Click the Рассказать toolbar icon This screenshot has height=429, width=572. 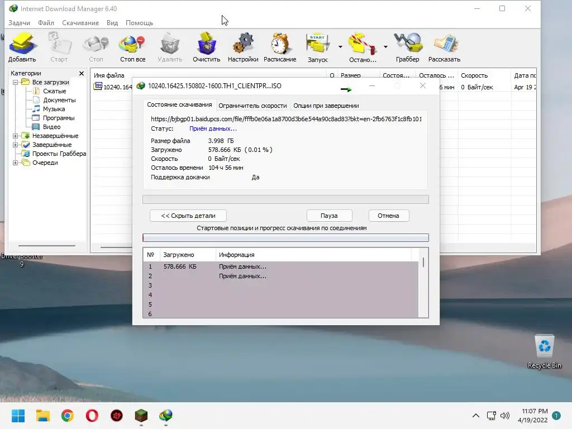click(444, 47)
